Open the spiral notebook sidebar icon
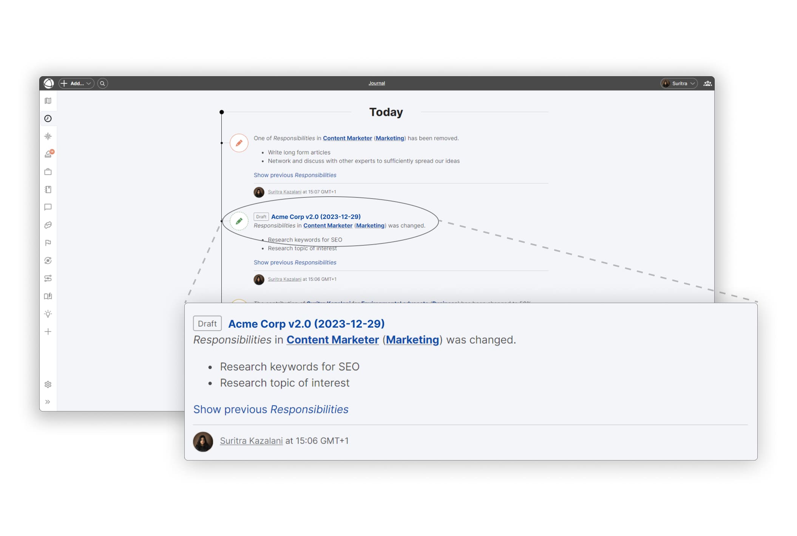 pos(48,189)
